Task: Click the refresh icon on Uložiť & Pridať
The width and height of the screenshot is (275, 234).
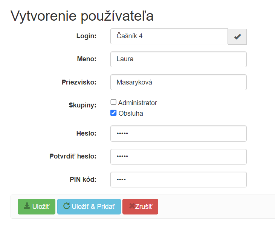Action: pos(66,206)
